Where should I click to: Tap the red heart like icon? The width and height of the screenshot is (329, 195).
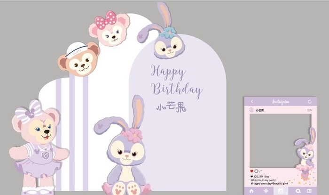point(251,171)
